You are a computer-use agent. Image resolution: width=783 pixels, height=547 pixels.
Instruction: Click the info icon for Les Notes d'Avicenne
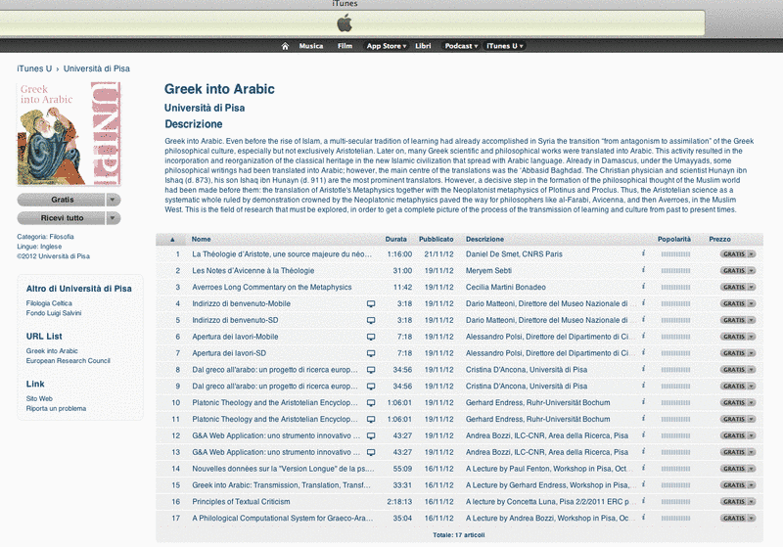pyautogui.click(x=644, y=270)
